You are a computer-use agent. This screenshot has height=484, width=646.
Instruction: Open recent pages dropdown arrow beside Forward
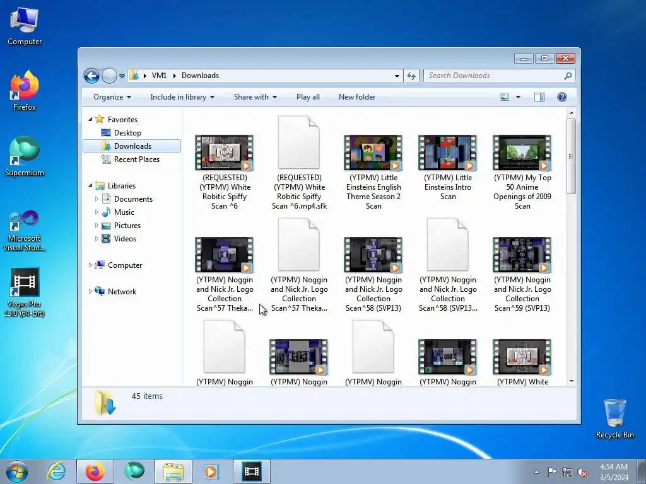(122, 76)
